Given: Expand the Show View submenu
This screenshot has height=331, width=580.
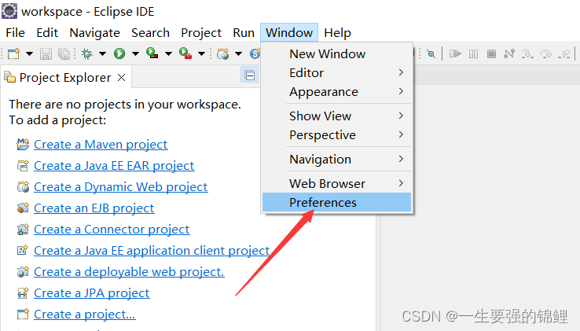Looking at the screenshot, I should click(336, 116).
